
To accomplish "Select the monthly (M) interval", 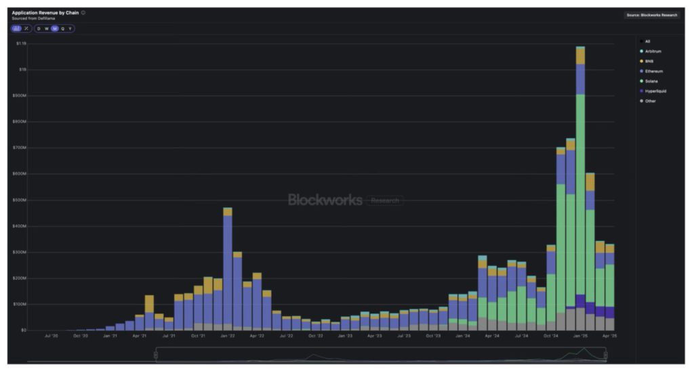I will click(x=55, y=28).
